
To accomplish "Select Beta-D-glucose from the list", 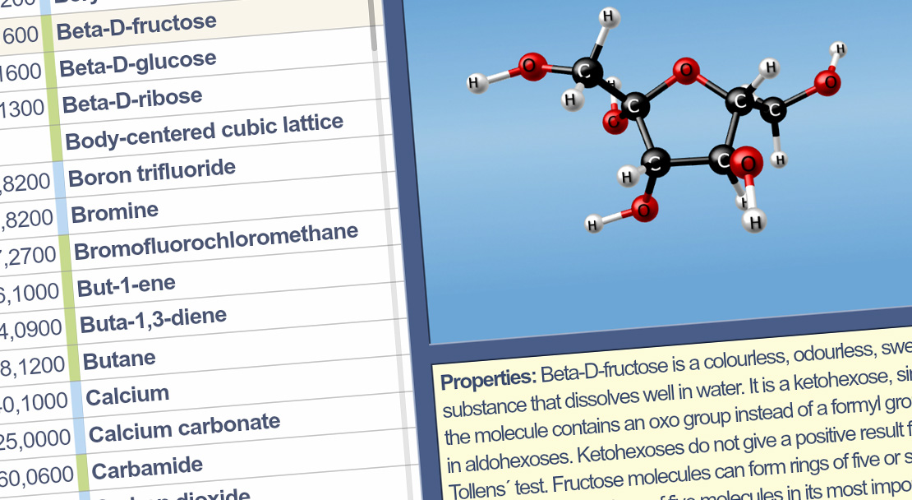I will click(x=138, y=62).
